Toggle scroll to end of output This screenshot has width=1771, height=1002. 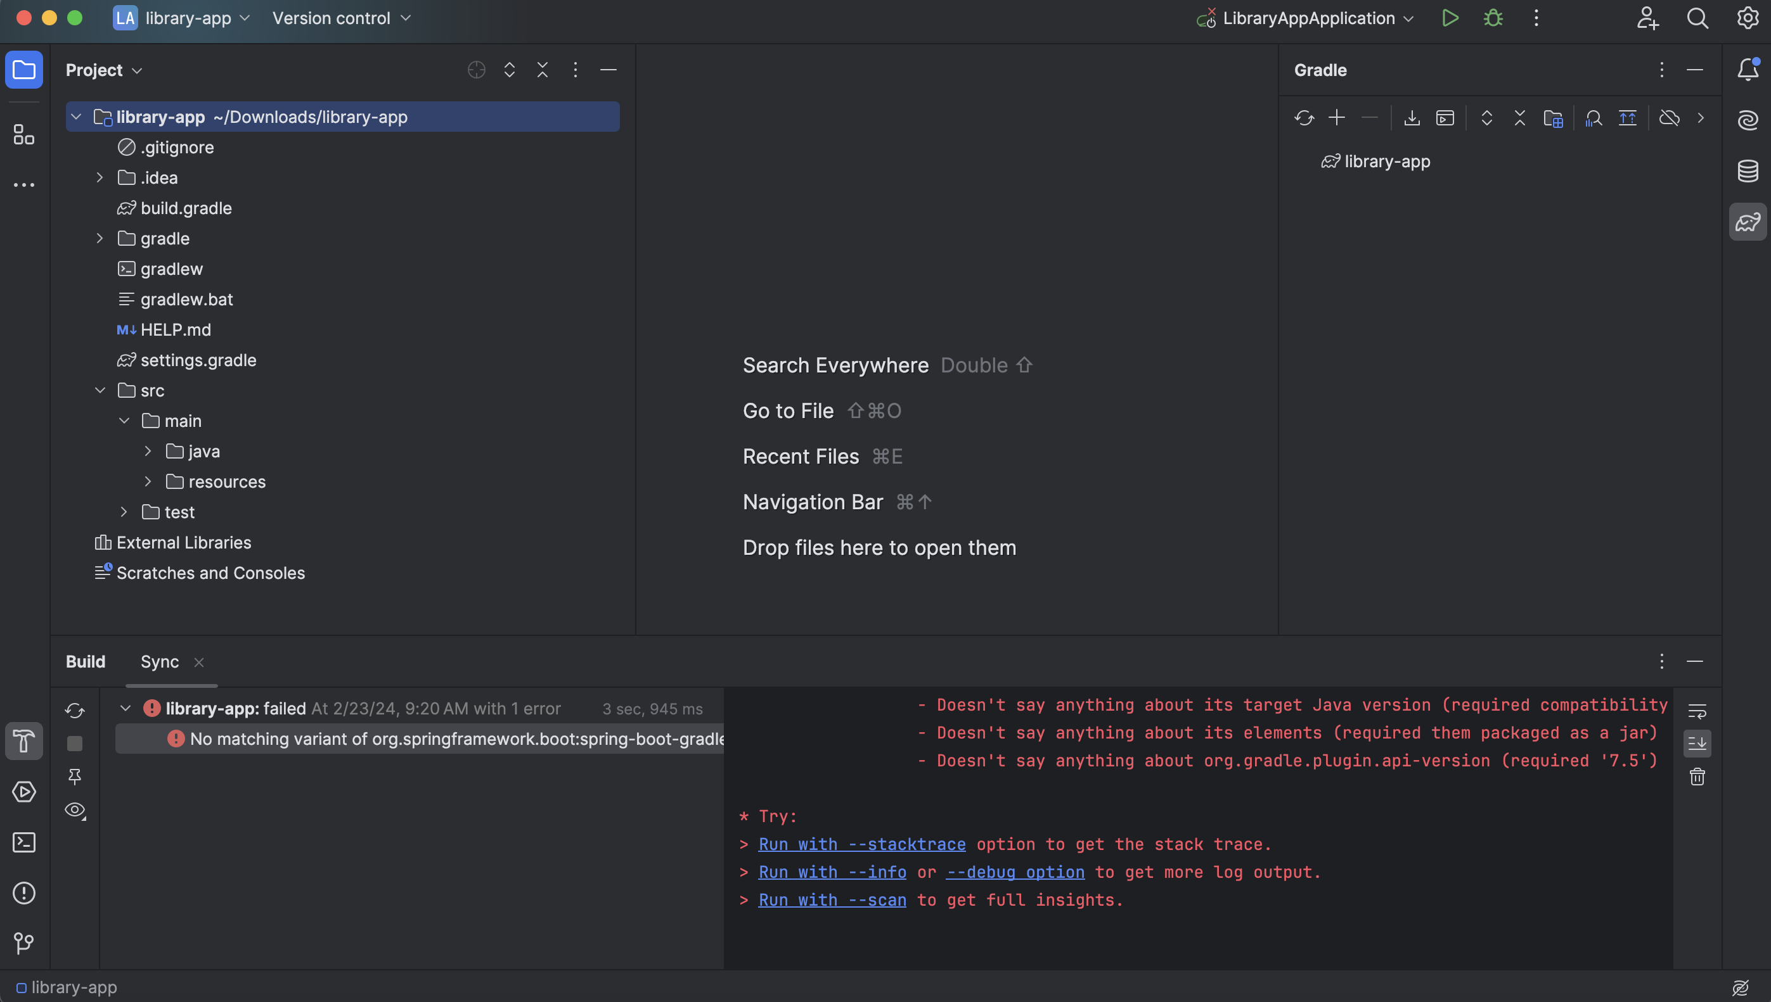coord(1697,743)
